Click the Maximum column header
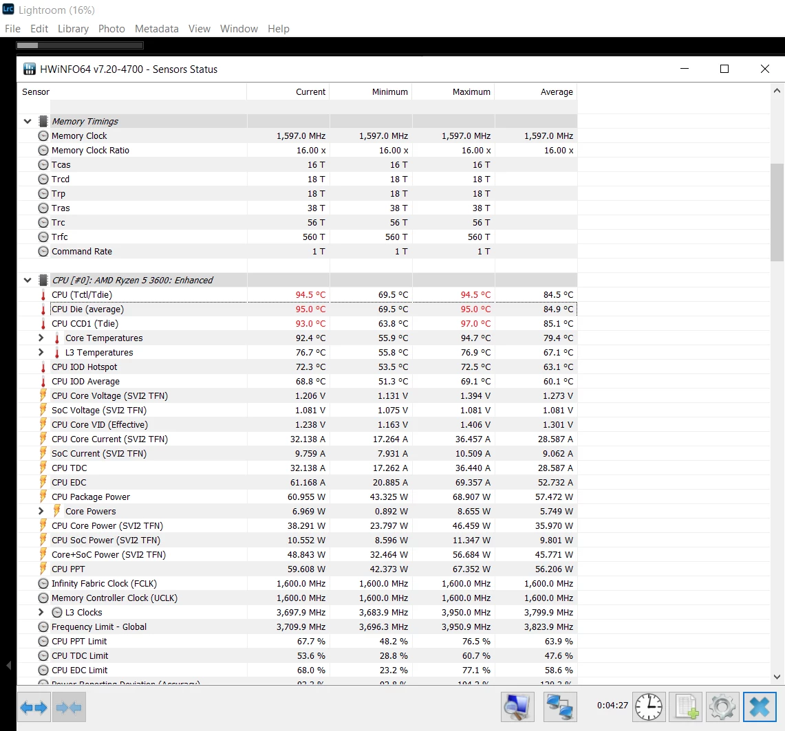The width and height of the screenshot is (785, 731). coord(453,91)
